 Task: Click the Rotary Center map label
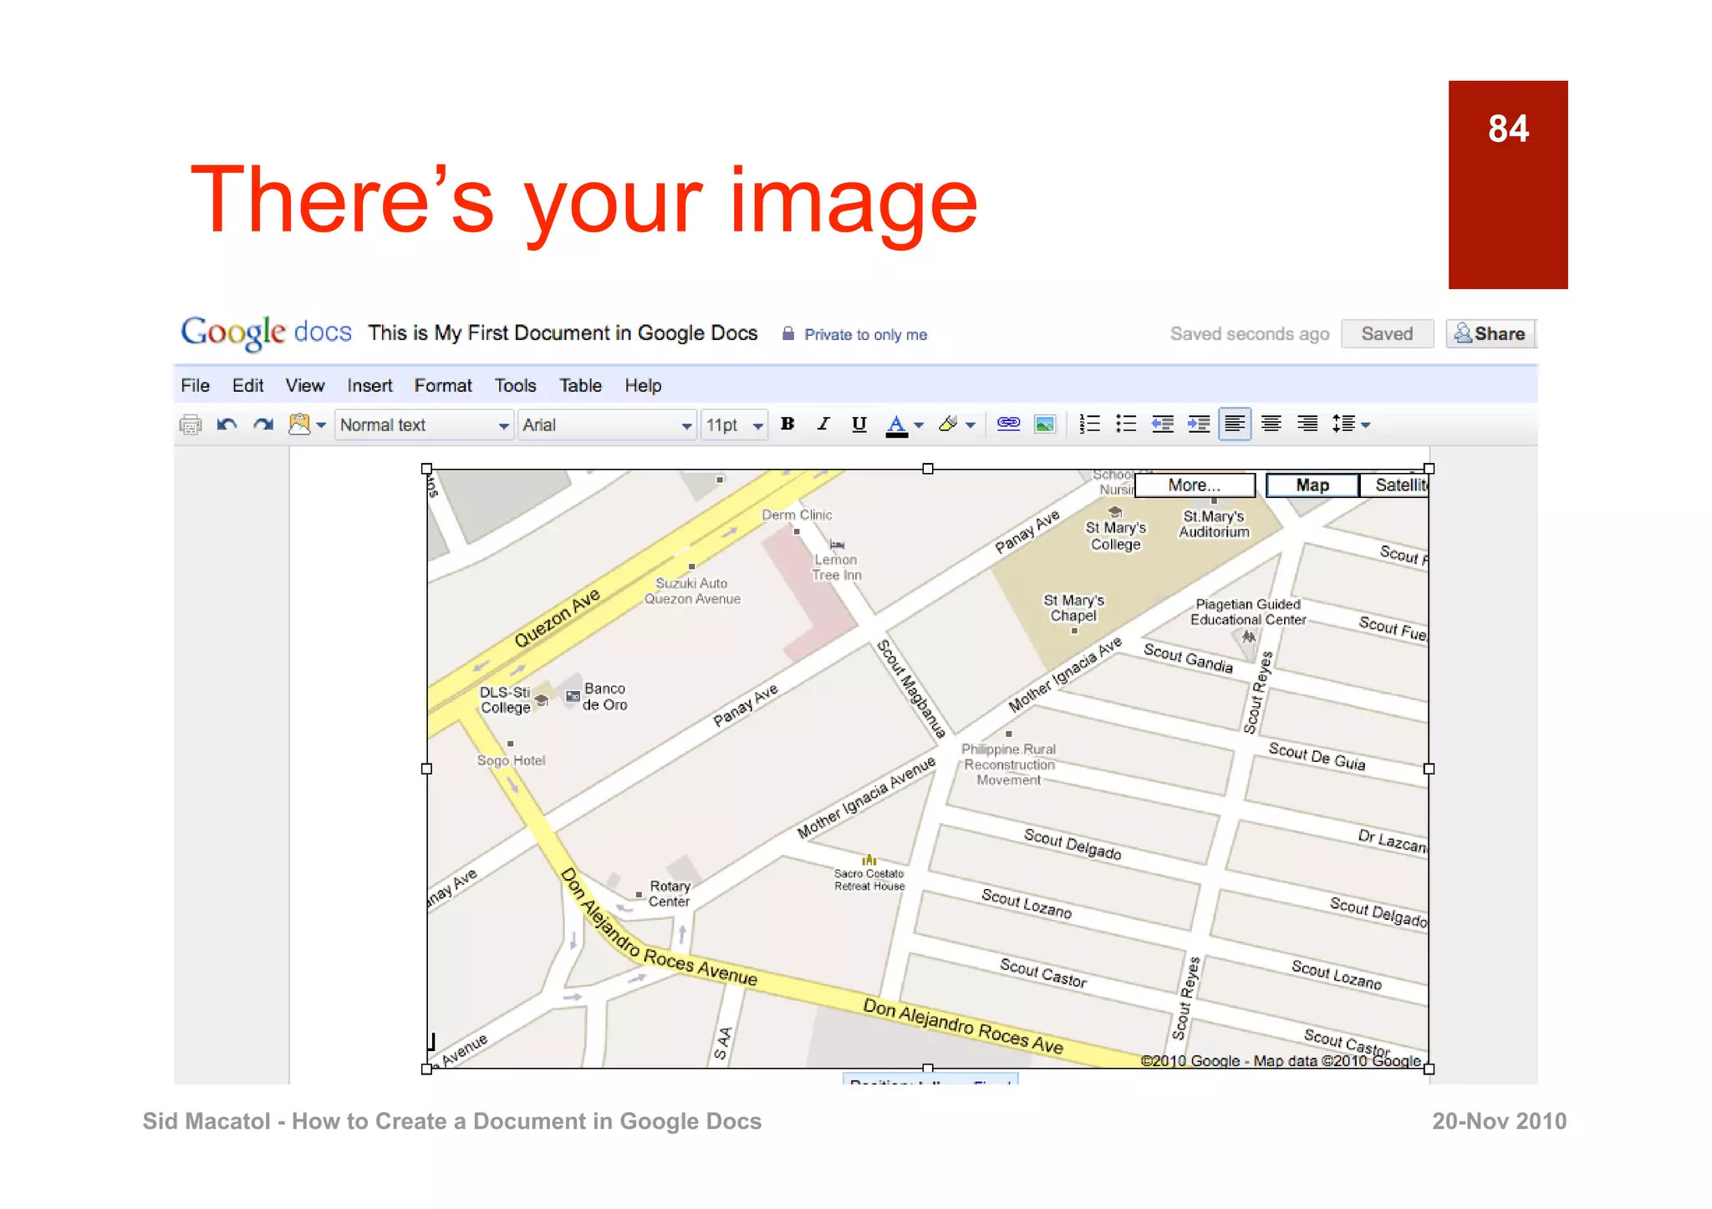[x=670, y=894]
